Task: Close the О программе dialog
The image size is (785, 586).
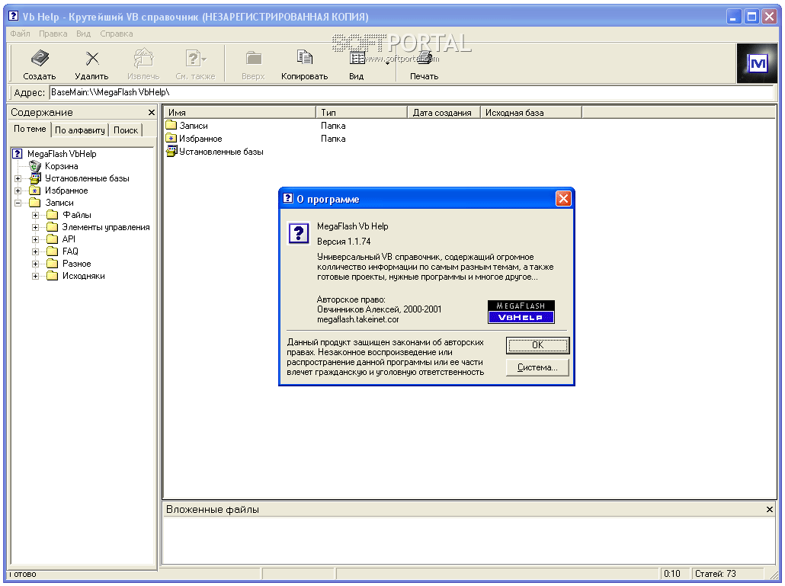Action: (x=563, y=199)
